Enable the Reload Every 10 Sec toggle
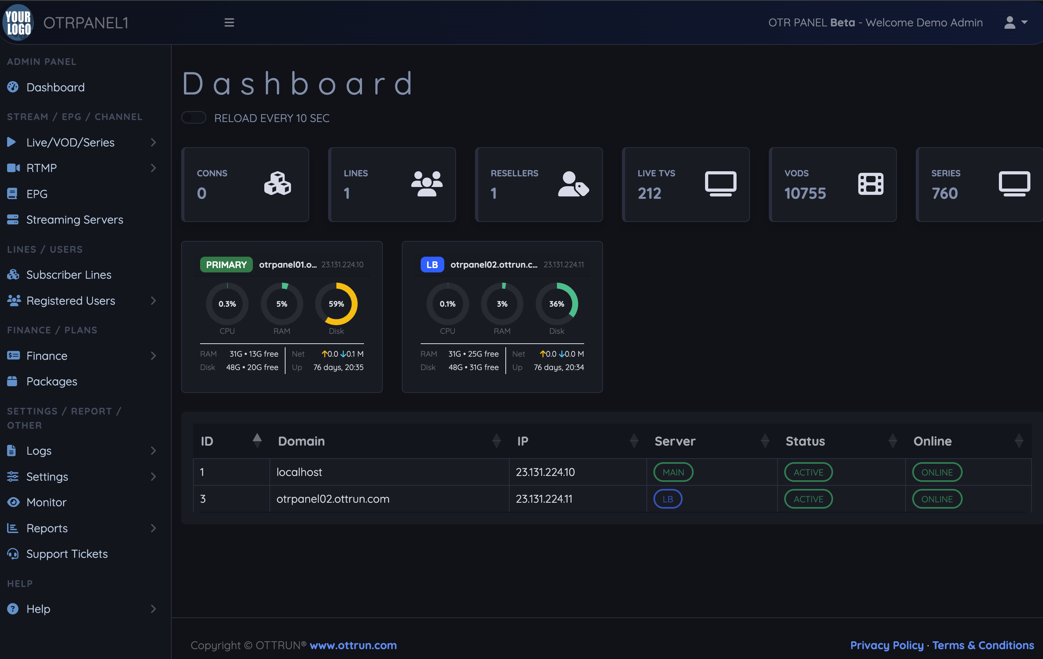This screenshot has width=1043, height=659. (x=194, y=117)
